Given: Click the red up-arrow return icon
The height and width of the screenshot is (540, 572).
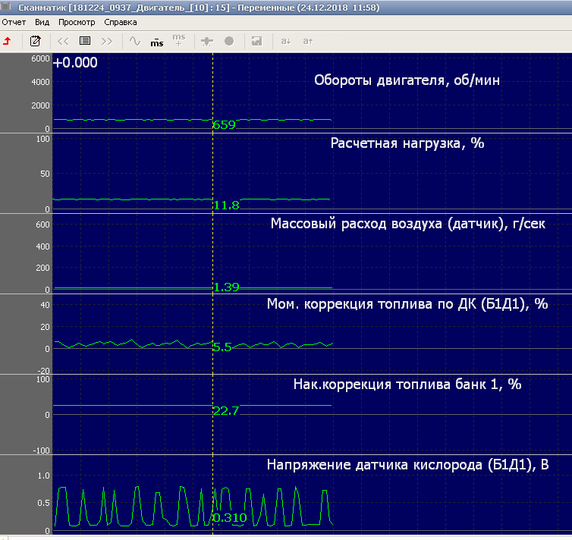Looking at the screenshot, I should [x=8, y=41].
